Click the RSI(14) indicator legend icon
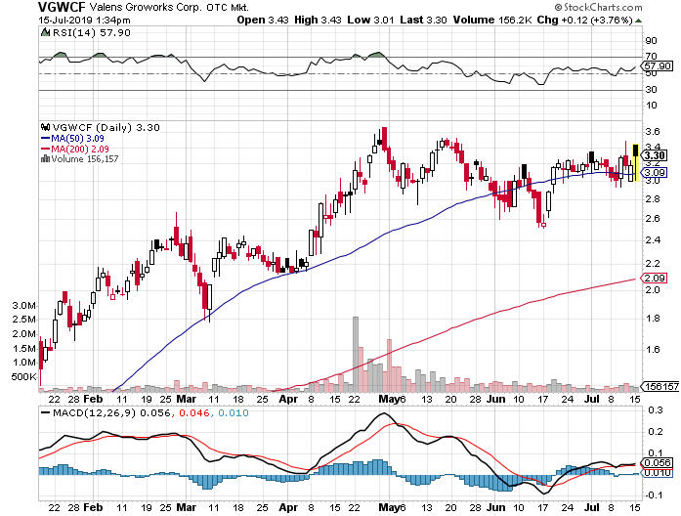Screen dimensions: 681x516 pos(45,32)
